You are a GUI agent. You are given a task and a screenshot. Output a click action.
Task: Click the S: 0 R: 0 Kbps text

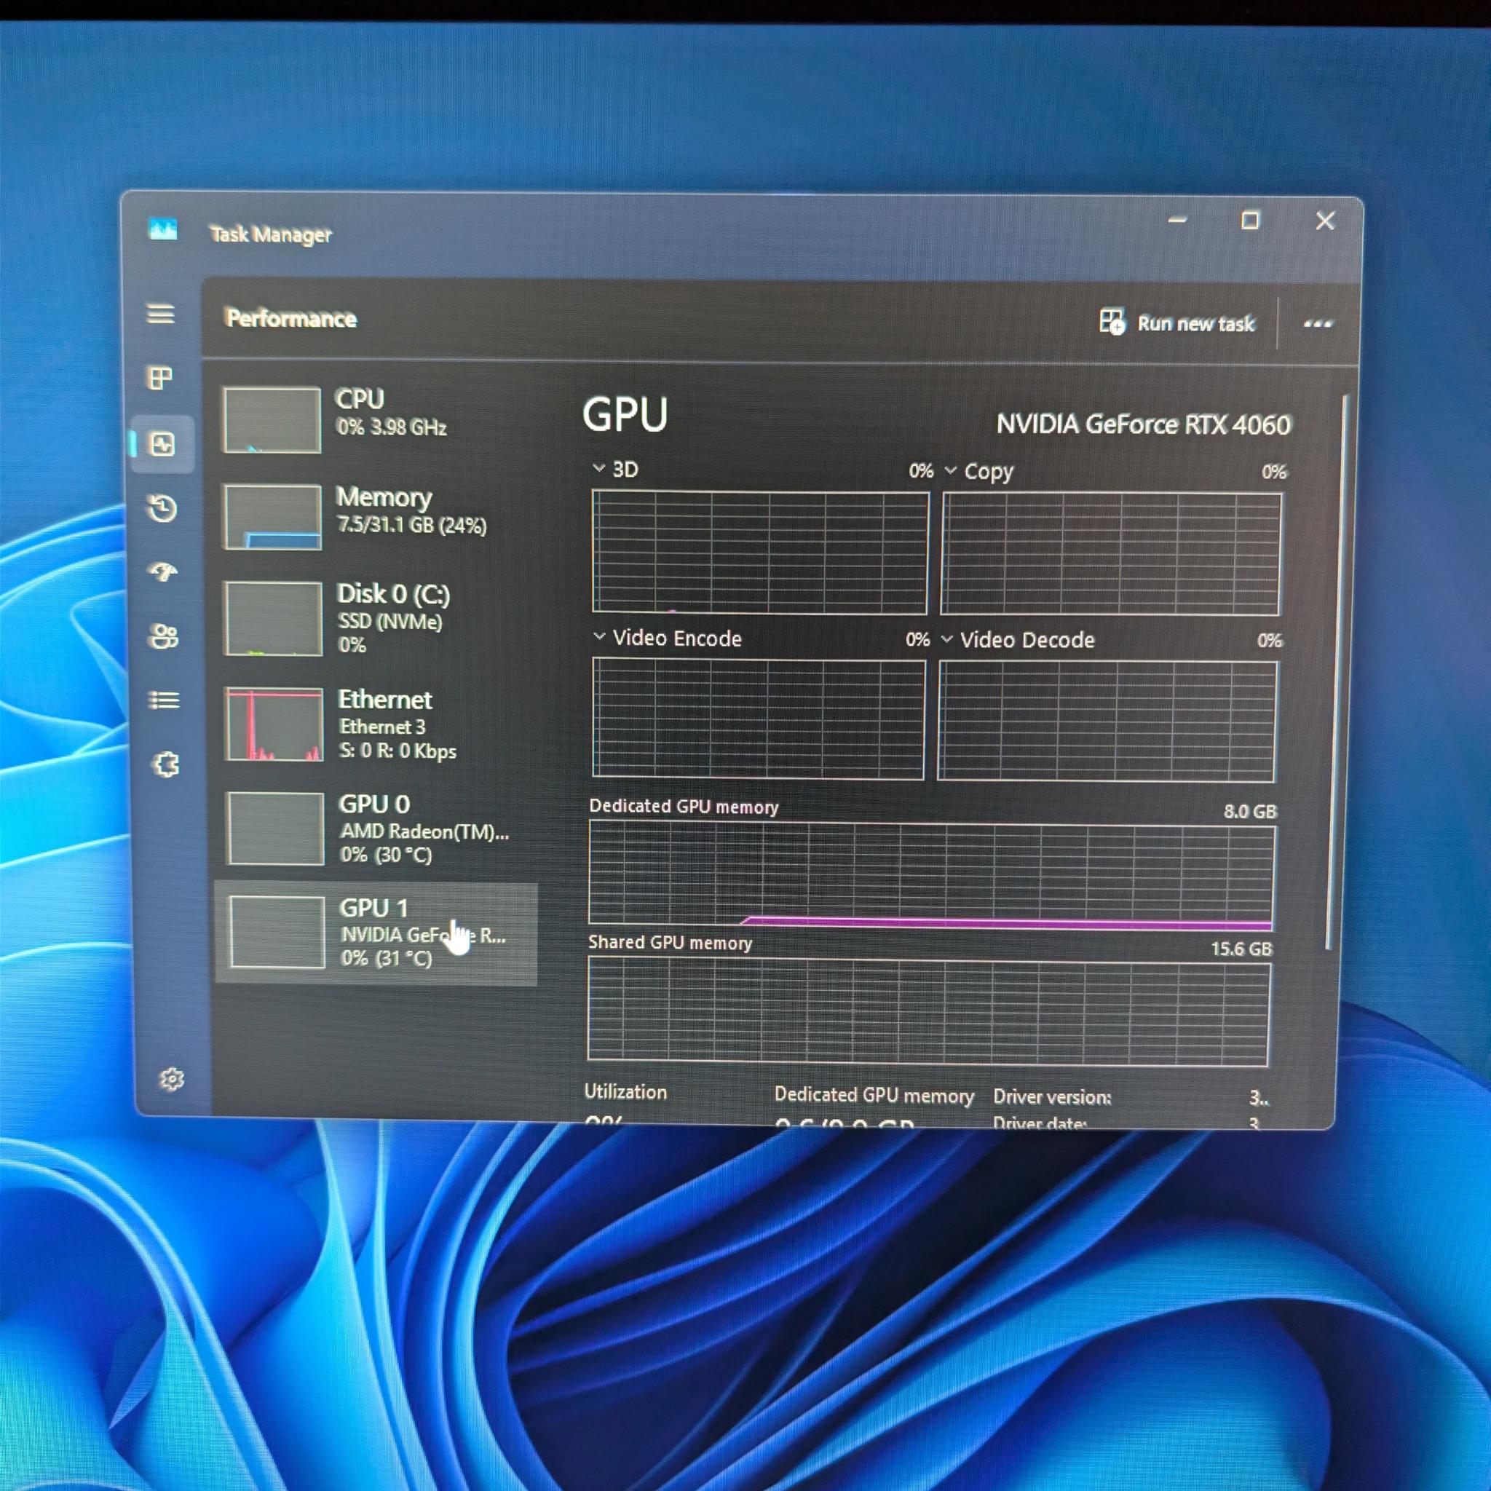click(x=398, y=750)
